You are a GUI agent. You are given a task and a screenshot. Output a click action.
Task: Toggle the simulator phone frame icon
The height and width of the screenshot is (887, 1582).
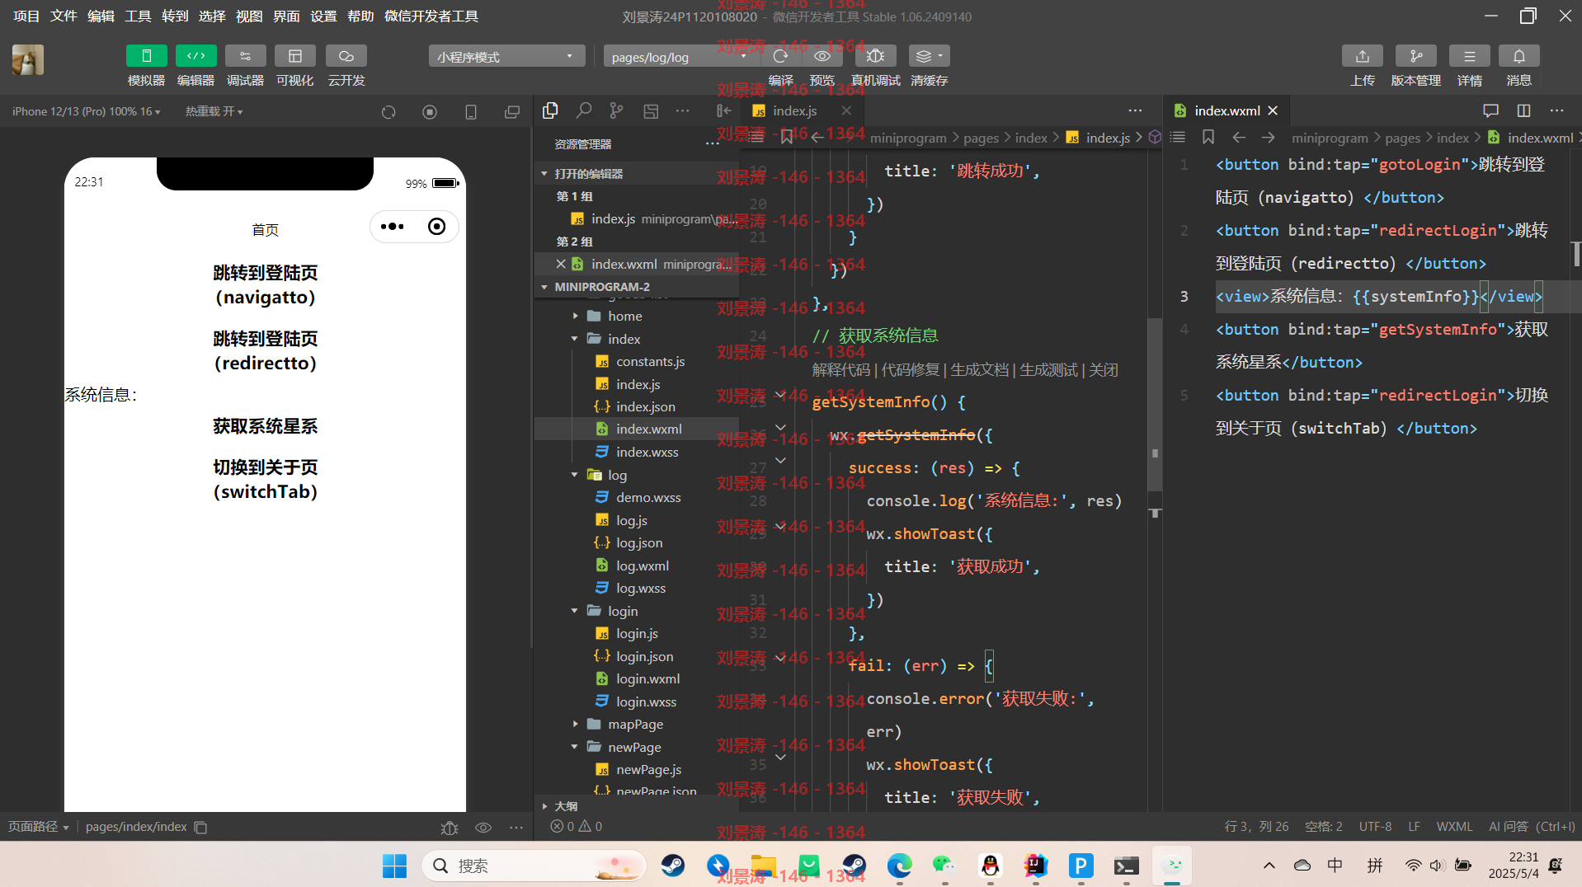(471, 112)
